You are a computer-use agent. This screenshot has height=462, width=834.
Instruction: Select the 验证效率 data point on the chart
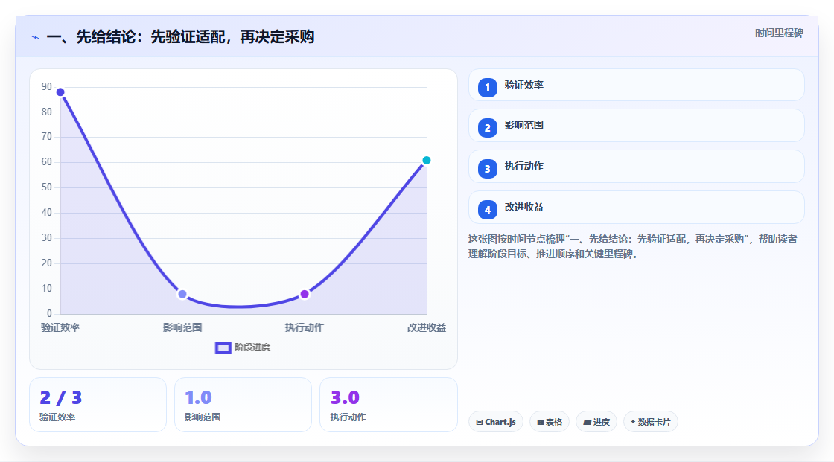pos(60,92)
